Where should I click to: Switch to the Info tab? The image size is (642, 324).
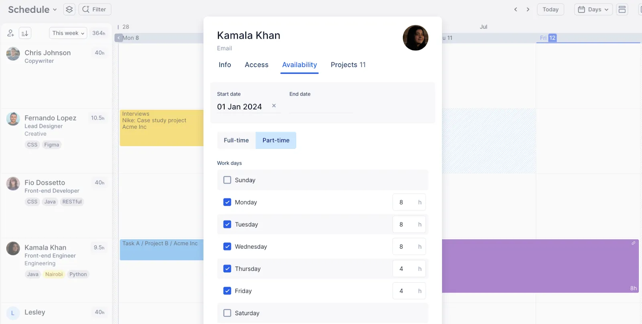[225, 65]
